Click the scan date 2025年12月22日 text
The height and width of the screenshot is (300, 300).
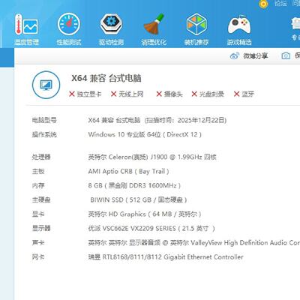(202, 120)
